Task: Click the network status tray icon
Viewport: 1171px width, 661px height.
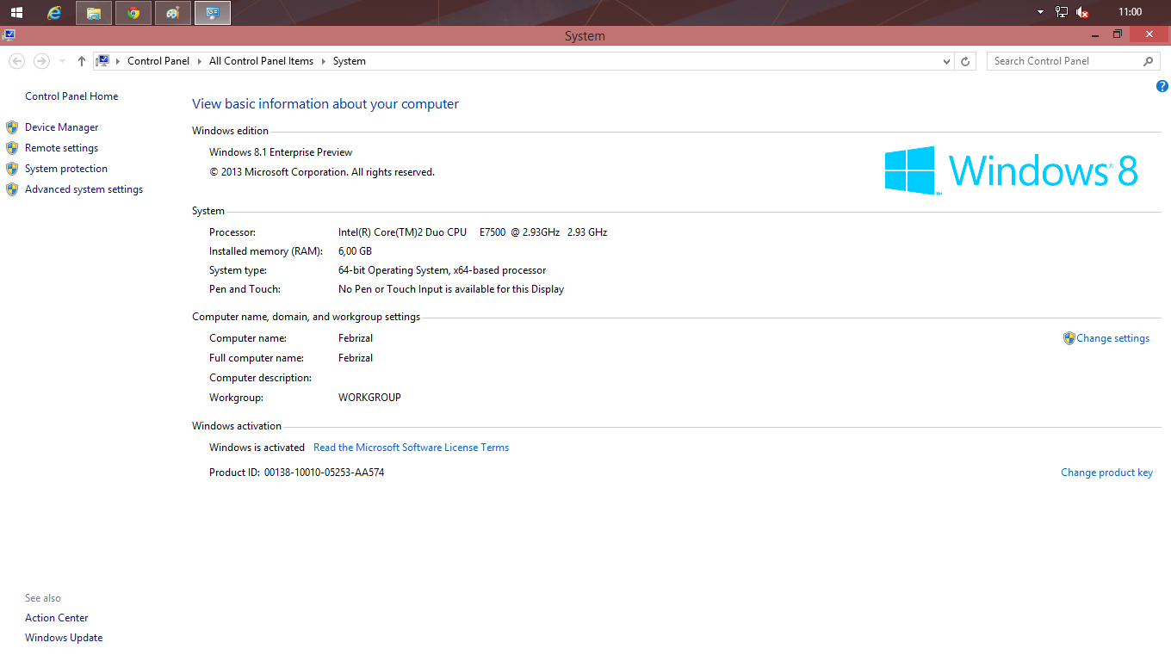Action: pos(1062,12)
